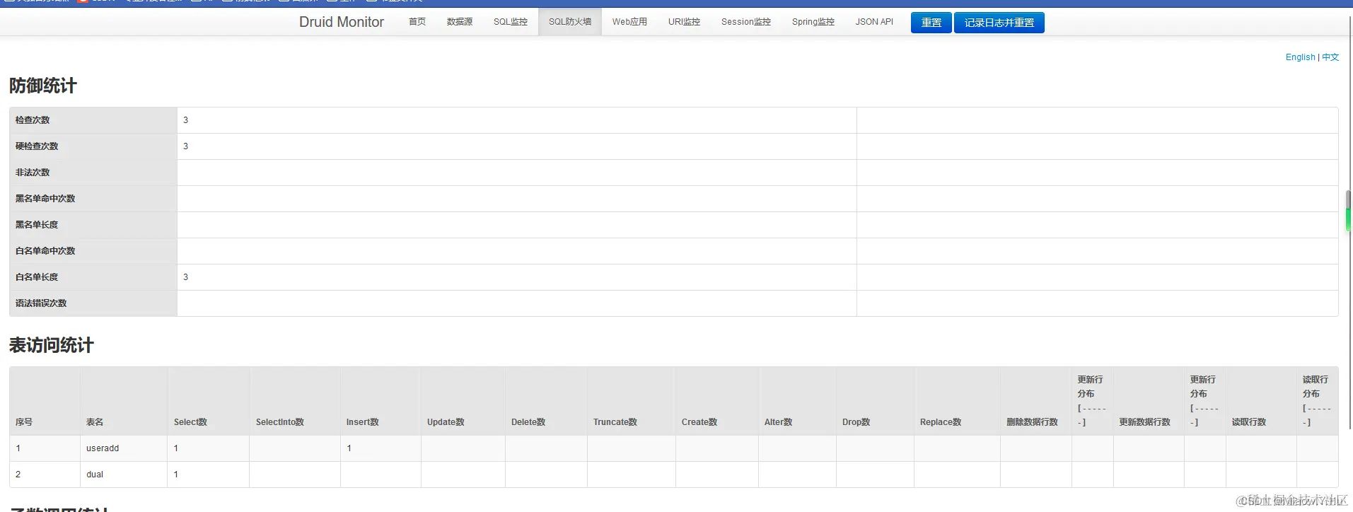
Task: Open the Web应用 tab
Action: pyautogui.click(x=629, y=22)
